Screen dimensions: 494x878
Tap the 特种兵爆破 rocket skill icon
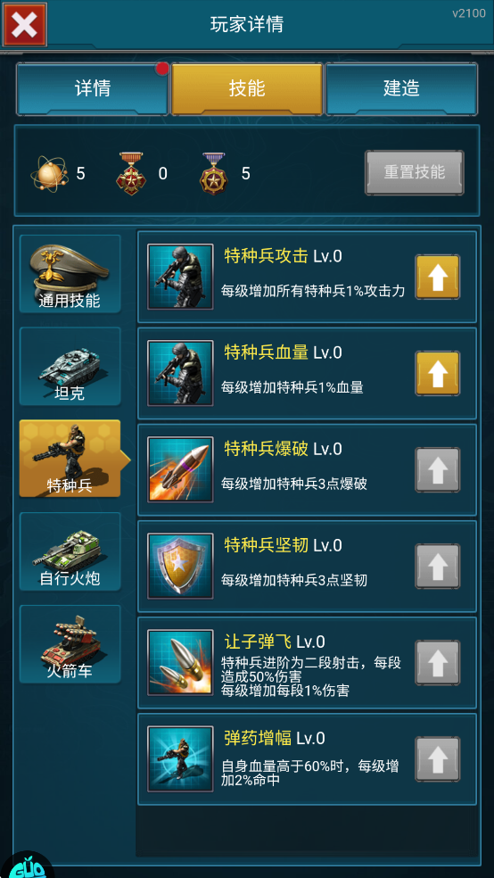(x=180, y=469)
